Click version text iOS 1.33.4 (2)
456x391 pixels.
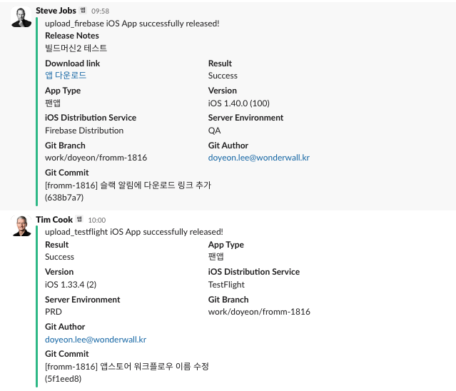pos(71,284)
